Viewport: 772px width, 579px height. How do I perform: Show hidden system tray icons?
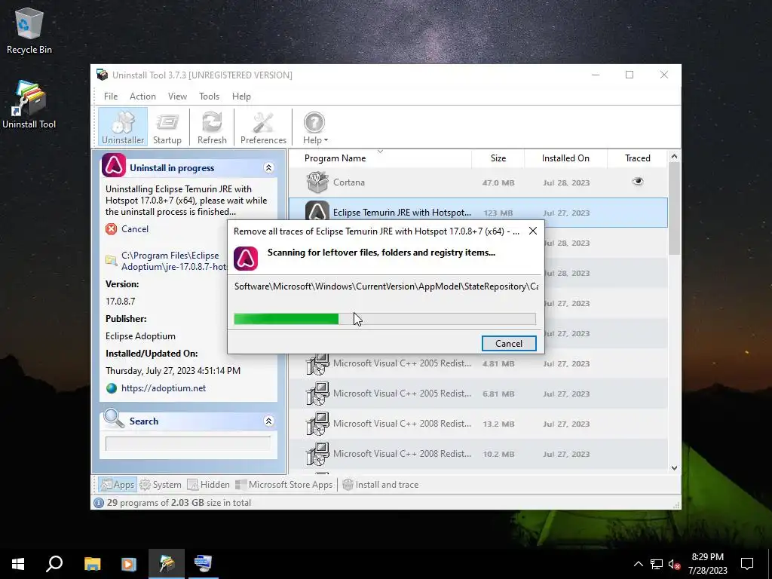point(638,564)
